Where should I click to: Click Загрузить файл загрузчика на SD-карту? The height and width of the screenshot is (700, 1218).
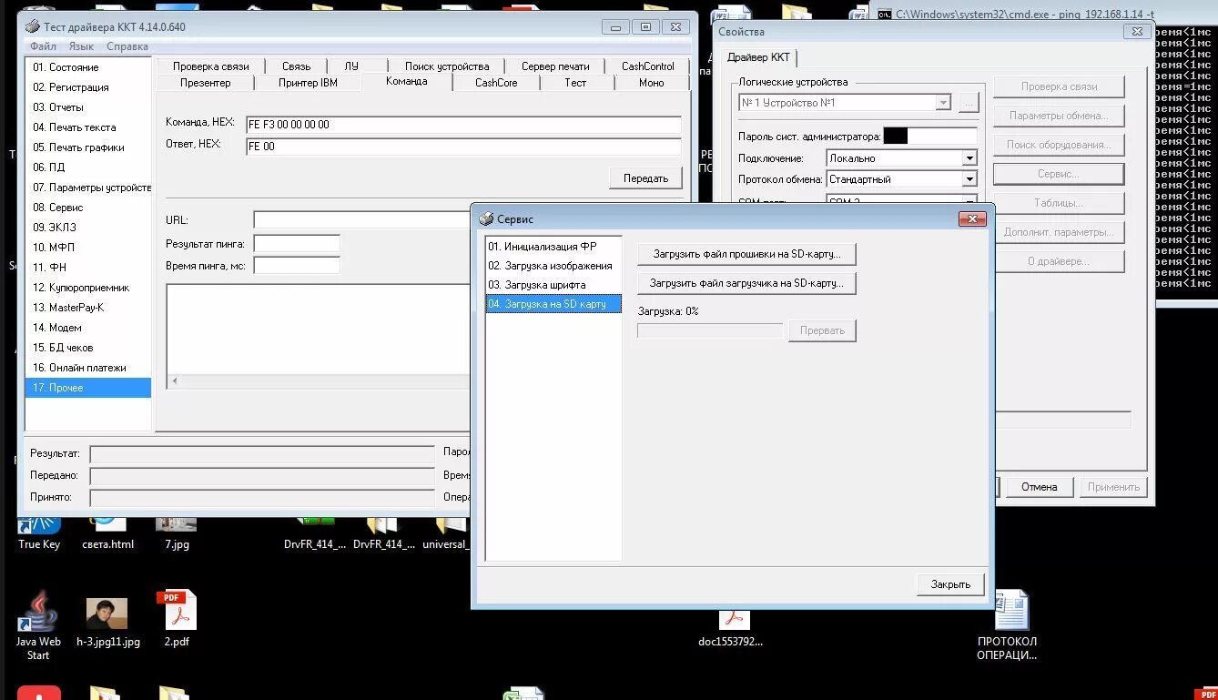(746, 283)
